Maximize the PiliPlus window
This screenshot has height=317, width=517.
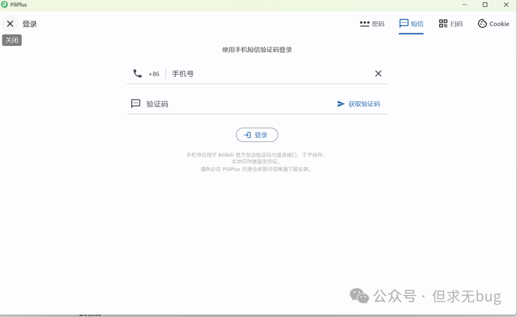click(485, 5)
